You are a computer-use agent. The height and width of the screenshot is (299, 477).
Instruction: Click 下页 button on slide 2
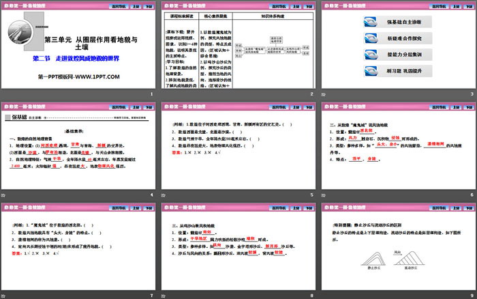click(x=309, y=6)
